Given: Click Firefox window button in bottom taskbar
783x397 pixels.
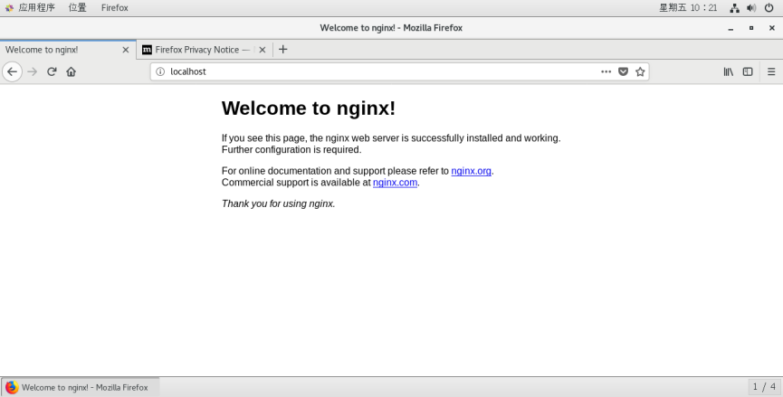Looking at the screenshot, I should point(81,387).
